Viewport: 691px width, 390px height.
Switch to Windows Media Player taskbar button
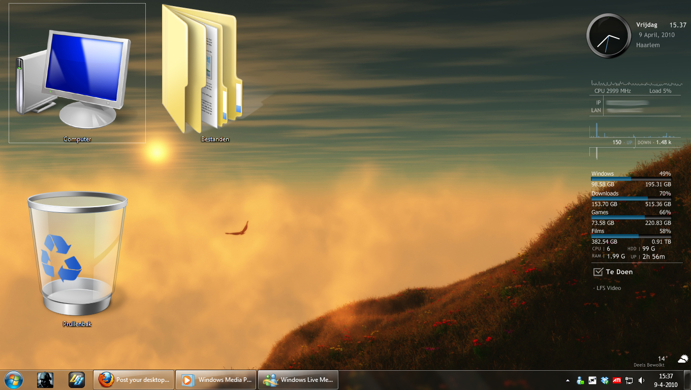[x=217, y=380]
